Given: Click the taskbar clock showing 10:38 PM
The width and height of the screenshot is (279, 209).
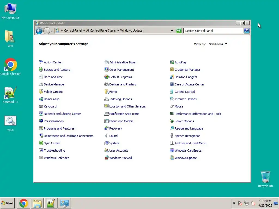Looking at the screenshot, I should 265,203.
